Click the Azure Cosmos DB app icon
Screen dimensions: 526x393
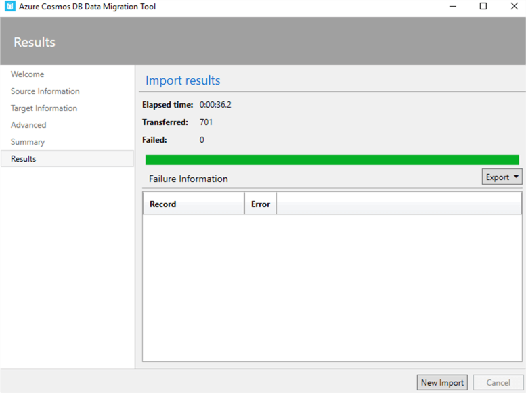(x=9, y=6)
